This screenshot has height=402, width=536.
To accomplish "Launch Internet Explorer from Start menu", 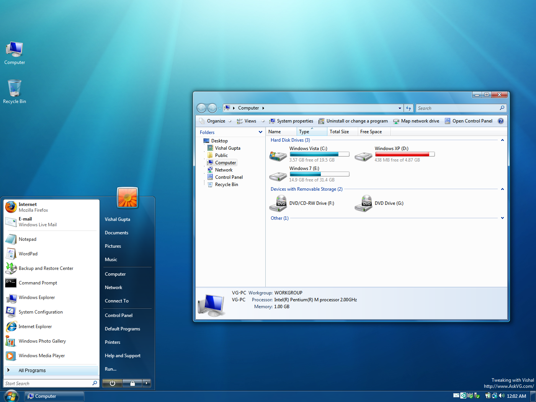I will [x=51, y=327].
